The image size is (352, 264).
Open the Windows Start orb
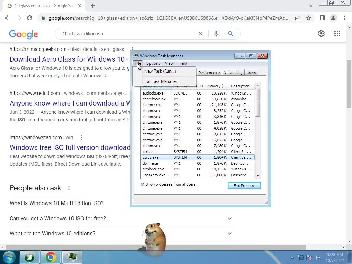click(x=9, y=257)
